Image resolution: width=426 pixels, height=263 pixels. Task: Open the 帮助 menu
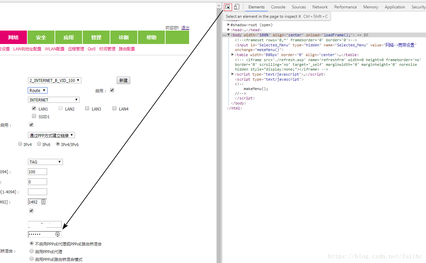(x=151, y=37)
